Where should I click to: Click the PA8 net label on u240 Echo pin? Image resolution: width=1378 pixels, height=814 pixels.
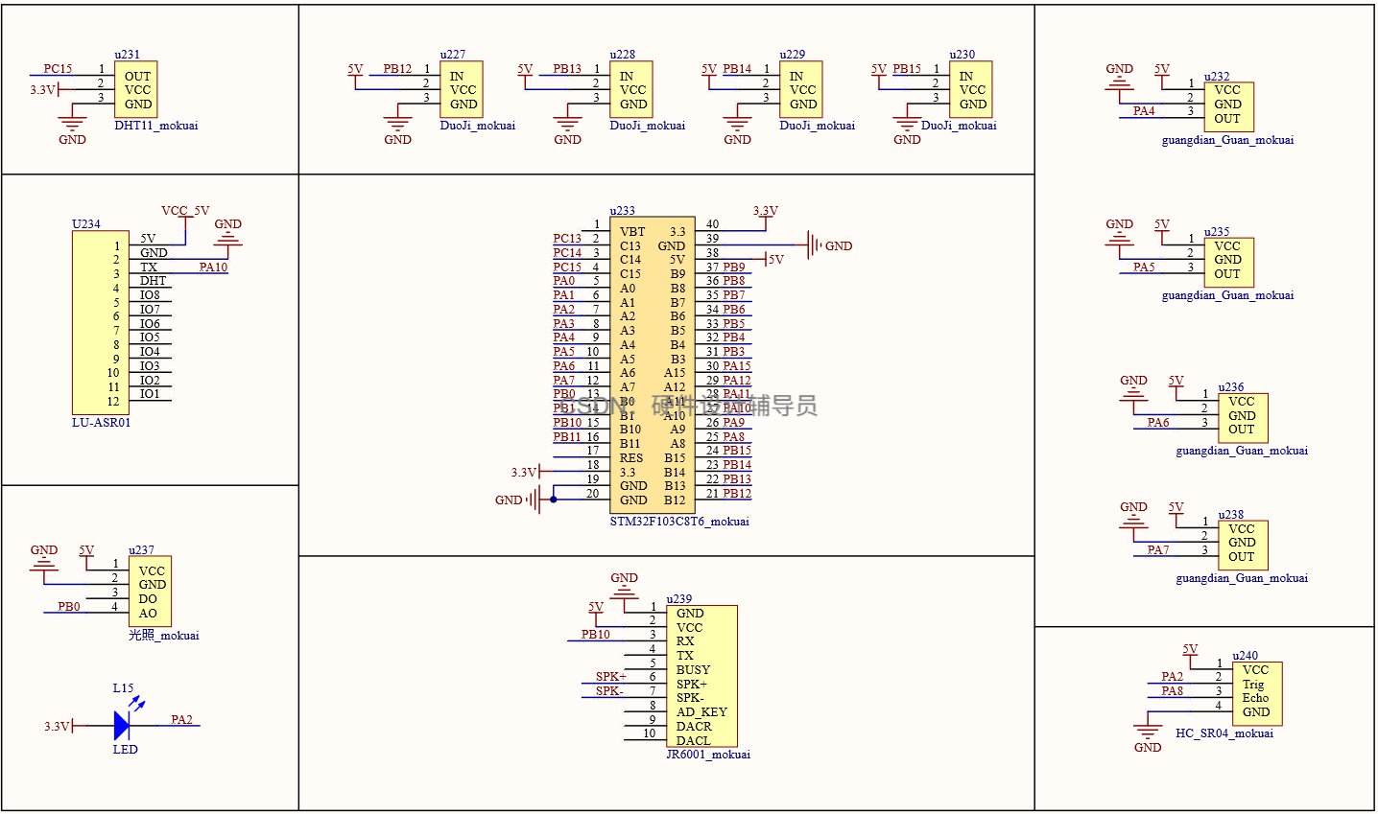pyautogui.click(x=1172, y=691)
